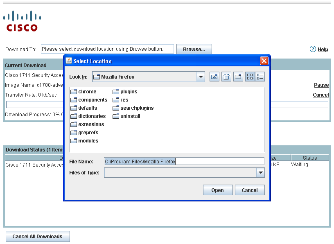Pick the res folder in the list
This screenshot has width=334, height=244.
coord(121,100)
